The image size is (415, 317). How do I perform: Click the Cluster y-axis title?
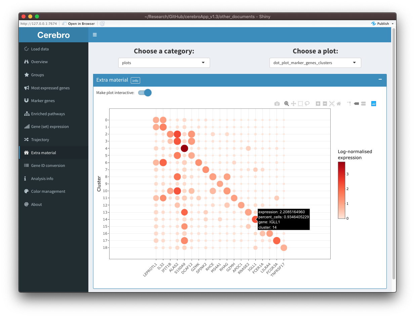click(x=99, y=184)
